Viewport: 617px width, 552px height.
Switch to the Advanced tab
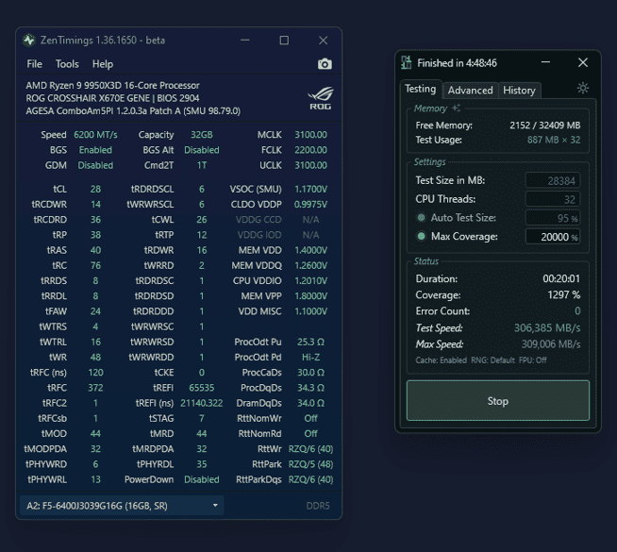coord(470,90)
